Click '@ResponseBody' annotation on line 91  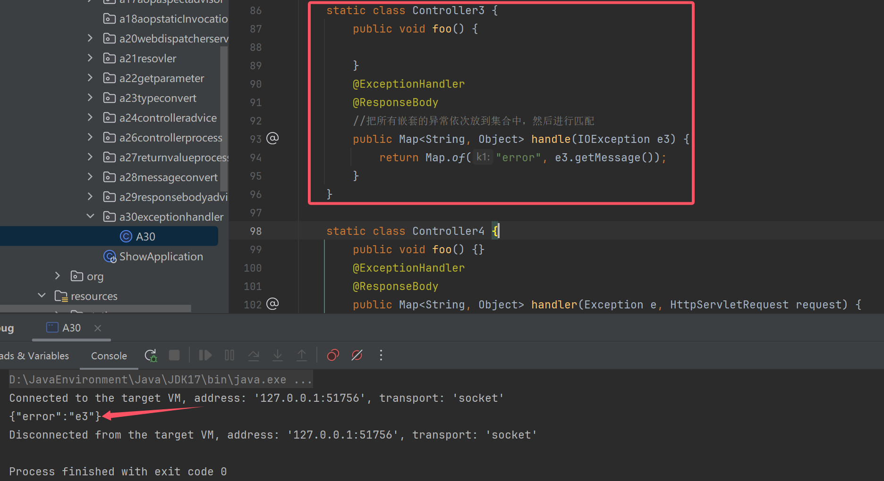[396, 102]
